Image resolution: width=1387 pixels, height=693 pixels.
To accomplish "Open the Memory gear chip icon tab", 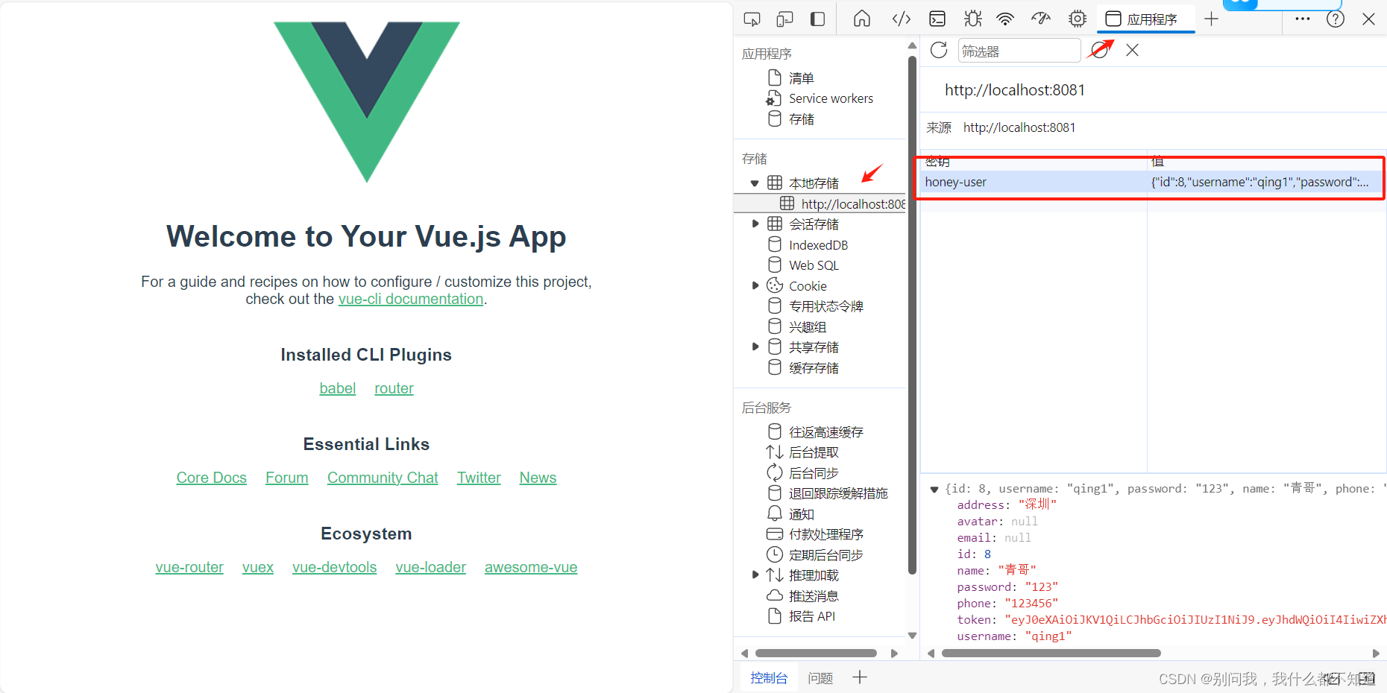I will 1077,19.
